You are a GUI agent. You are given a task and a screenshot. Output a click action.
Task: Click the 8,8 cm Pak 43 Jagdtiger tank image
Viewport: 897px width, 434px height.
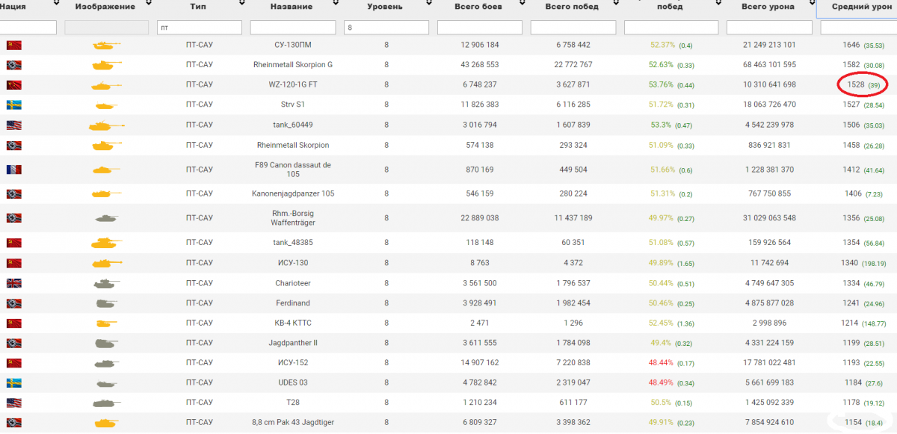[106, 423]
